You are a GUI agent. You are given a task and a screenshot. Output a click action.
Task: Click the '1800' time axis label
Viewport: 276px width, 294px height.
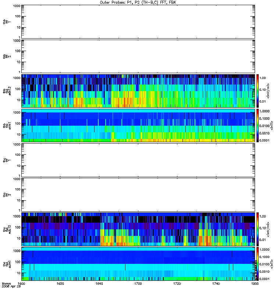pos(255,284)
